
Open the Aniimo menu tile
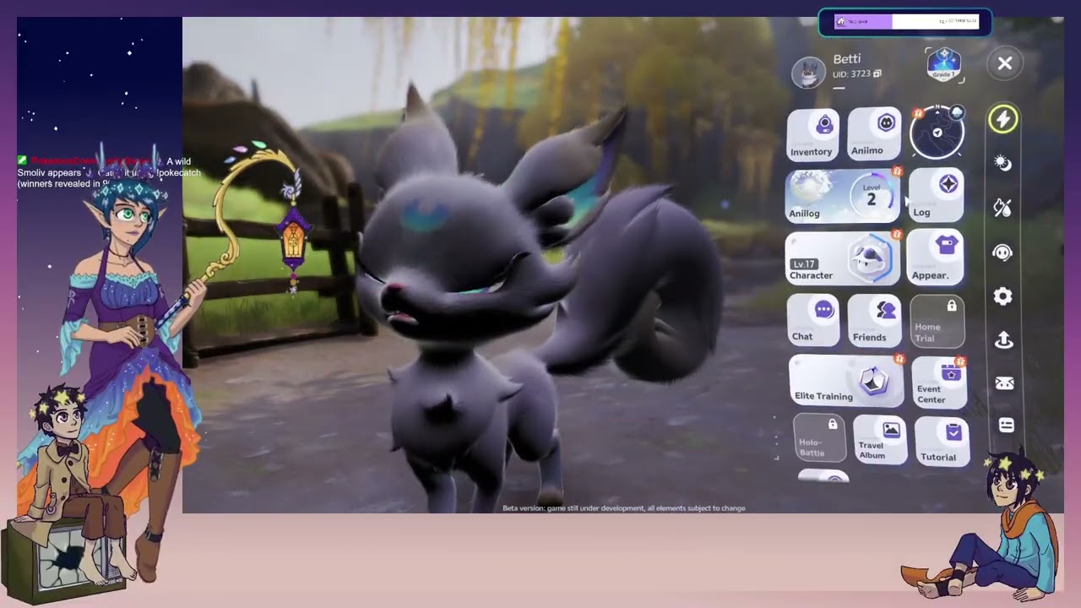coord(874,133)
